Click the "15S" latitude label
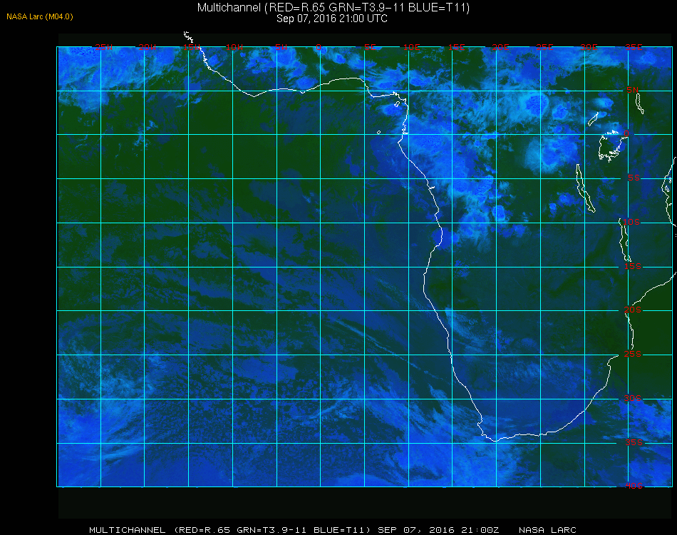Screen dimensions: 677x535 [633, 266]
